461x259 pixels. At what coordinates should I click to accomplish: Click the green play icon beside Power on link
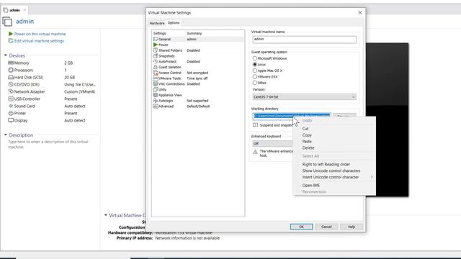click(x=11, y=34)
